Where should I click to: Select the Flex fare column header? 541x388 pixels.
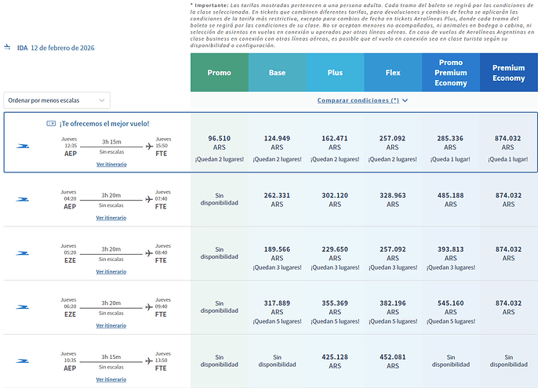pos(393,73)
